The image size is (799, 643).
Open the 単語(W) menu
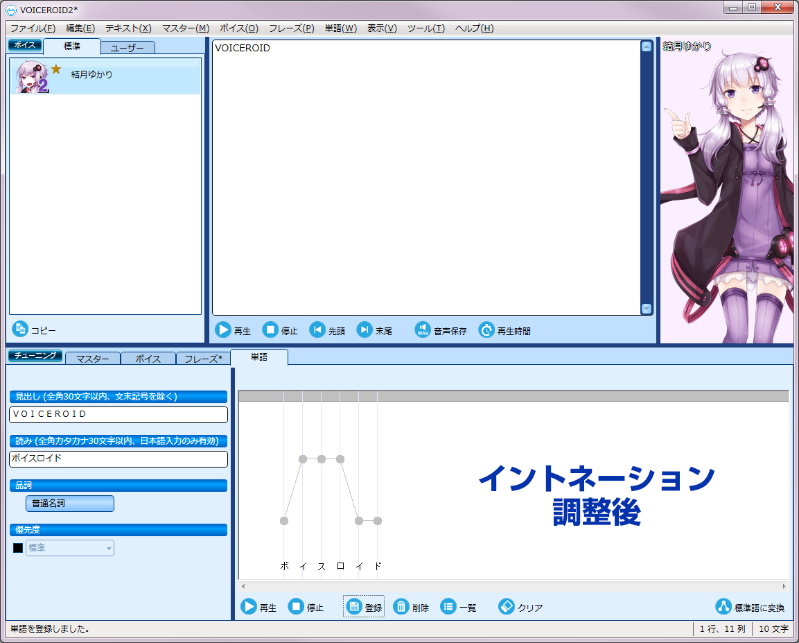pyautogui.click(x=341, y=28)
